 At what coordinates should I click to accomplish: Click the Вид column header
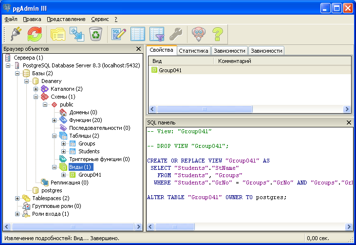(181, 61)
